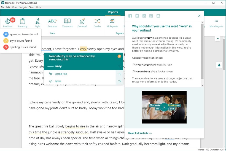Share article on Facebook

tap(130, 16)
